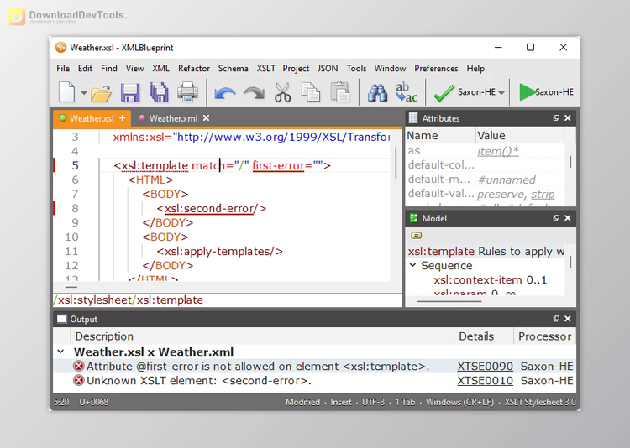Float the Attributes panel with its undock icon
630x448 pixels.
click(555, 118)
